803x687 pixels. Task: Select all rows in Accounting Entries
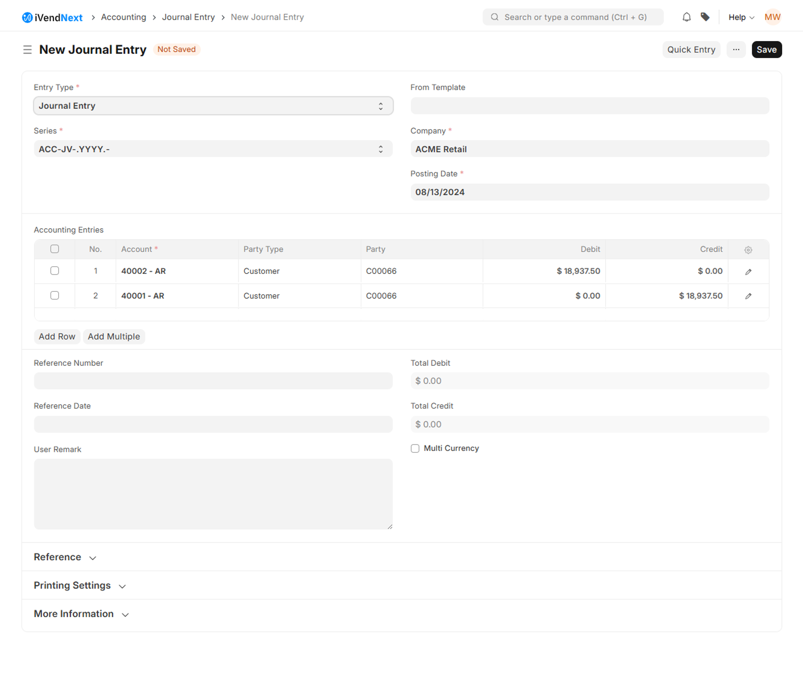click(x=55, y=249)
